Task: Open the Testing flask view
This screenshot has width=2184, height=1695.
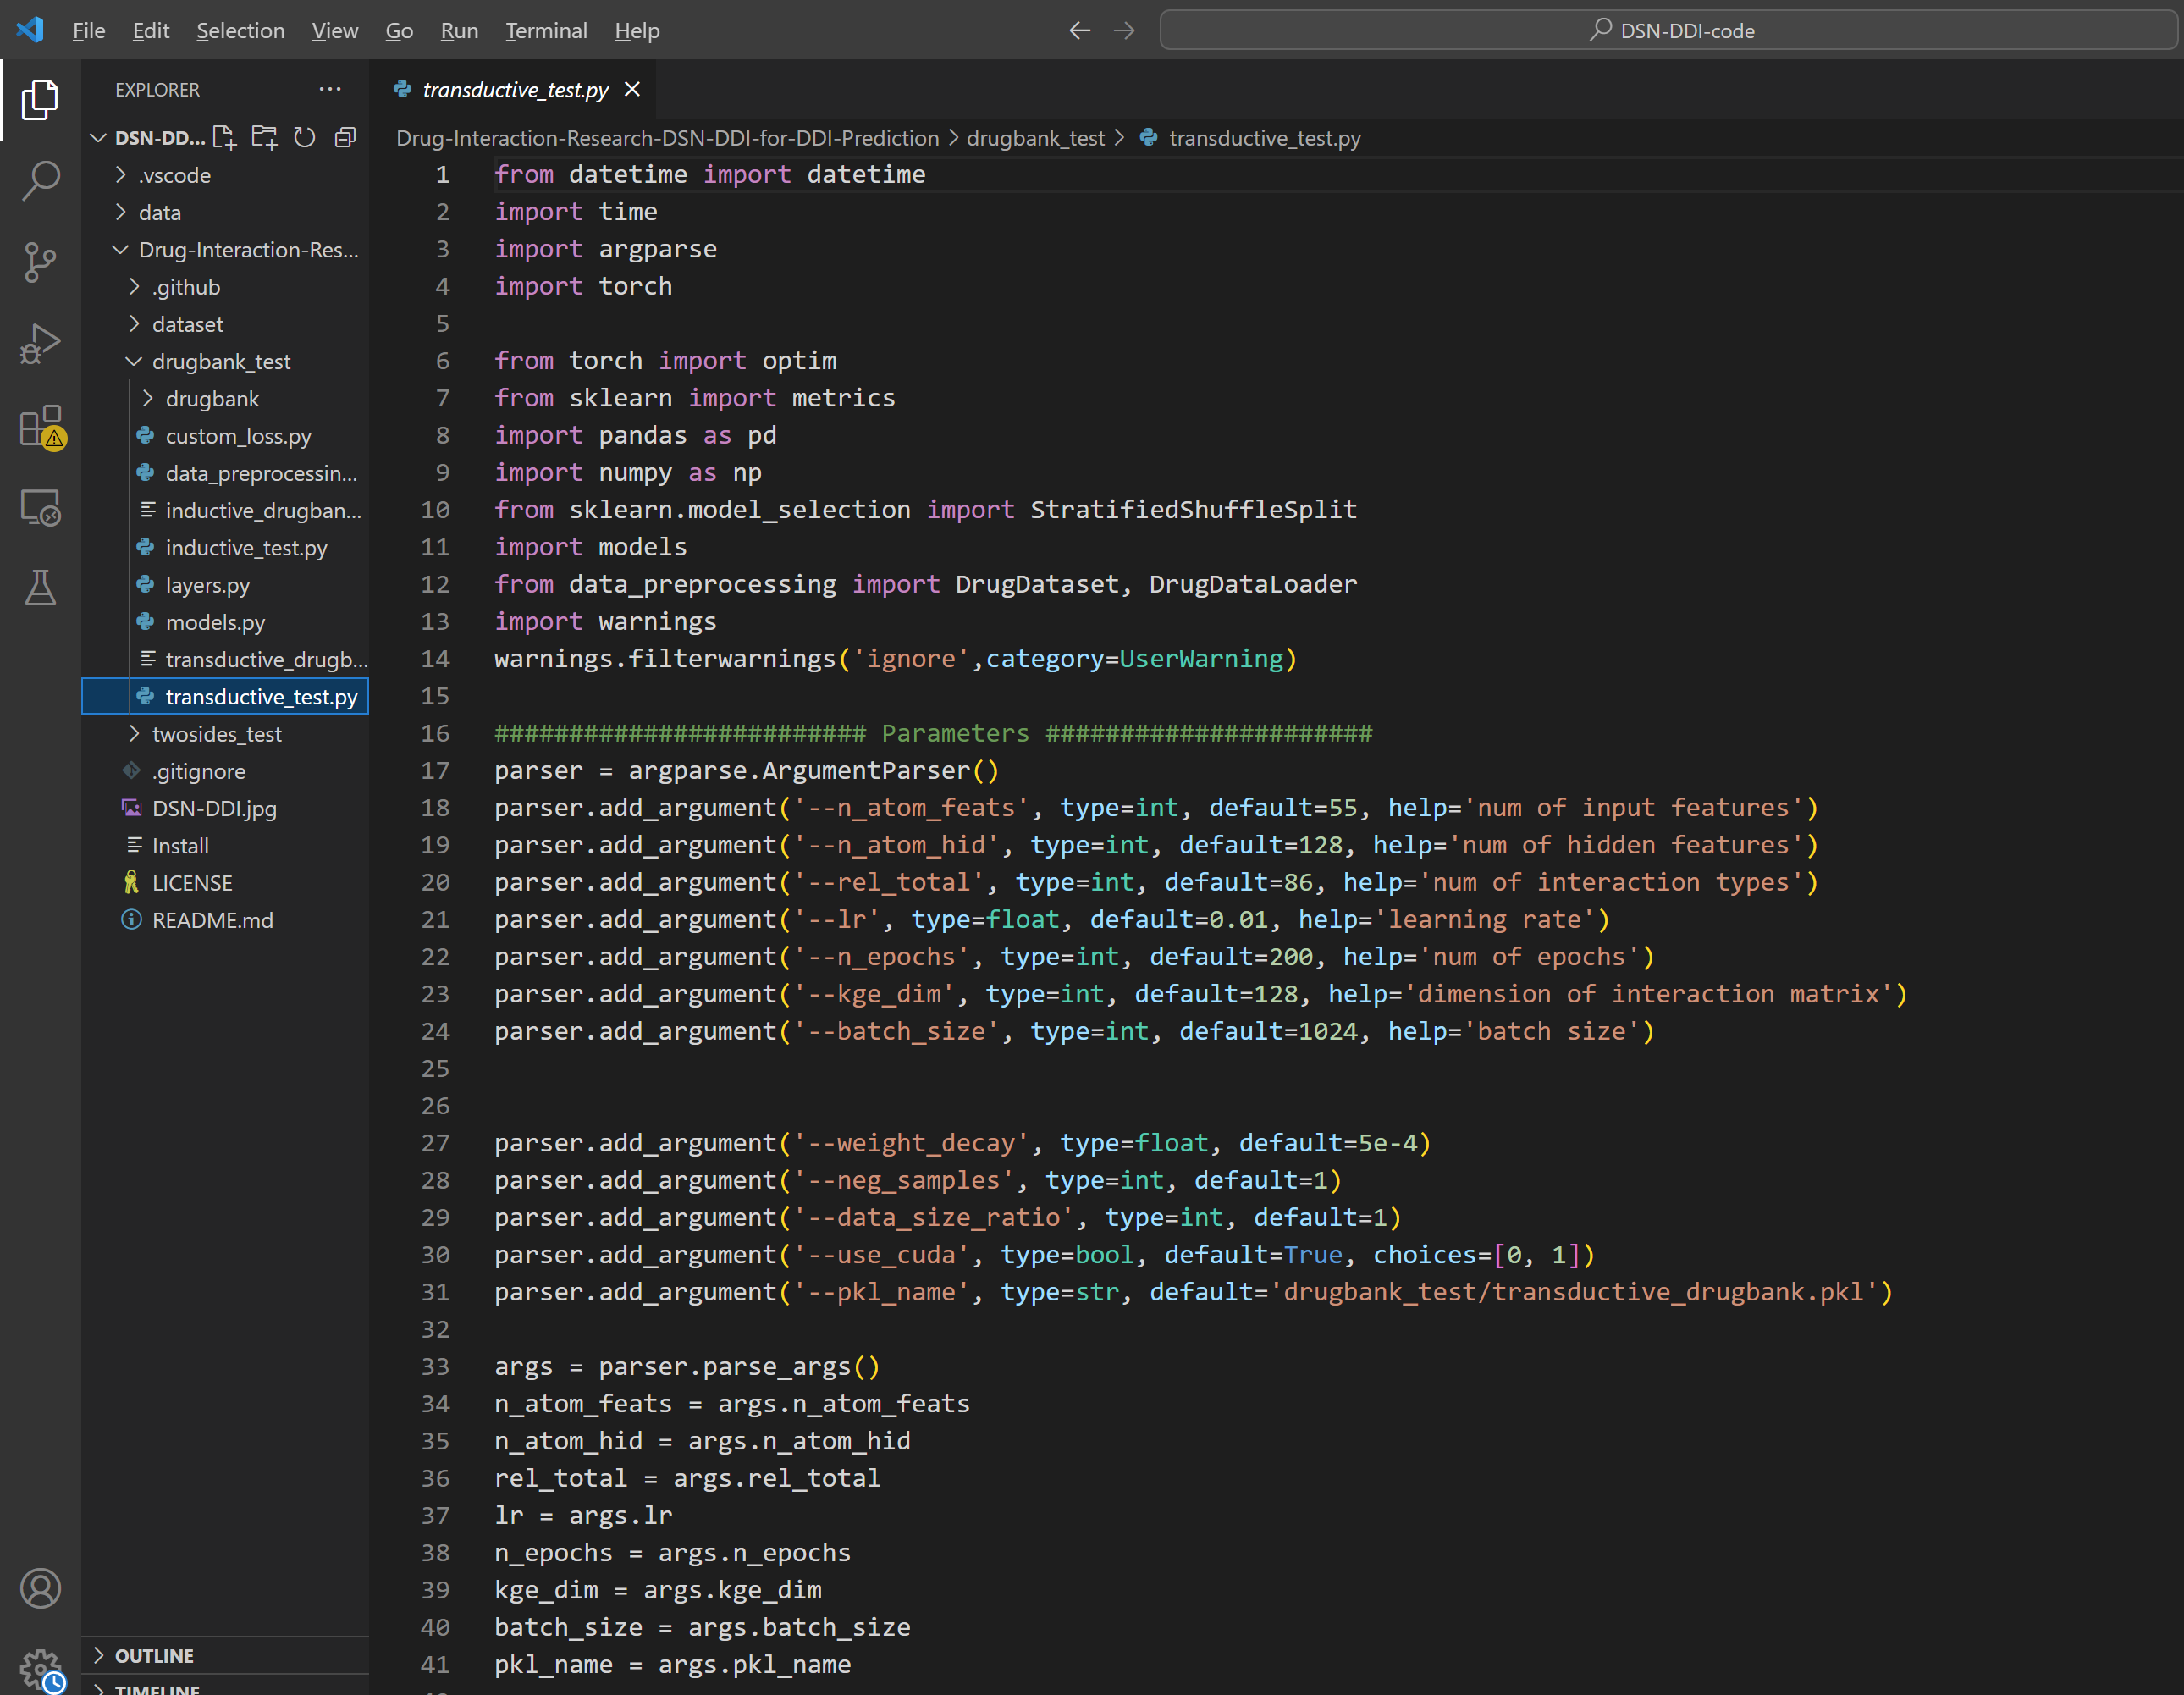Action: pyautogui.click(x=40, y=588)
